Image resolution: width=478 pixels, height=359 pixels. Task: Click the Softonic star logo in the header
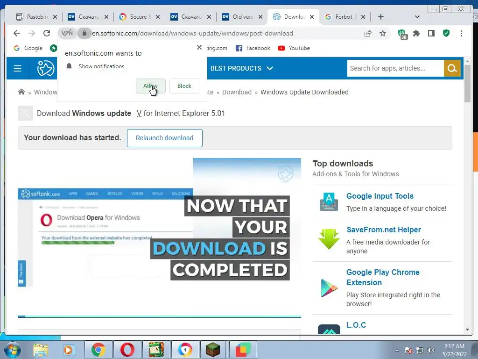(x=45, y=68)
